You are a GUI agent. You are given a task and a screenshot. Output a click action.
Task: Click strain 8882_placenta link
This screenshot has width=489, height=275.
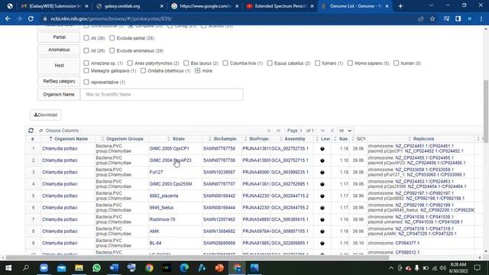pos(164,196)
